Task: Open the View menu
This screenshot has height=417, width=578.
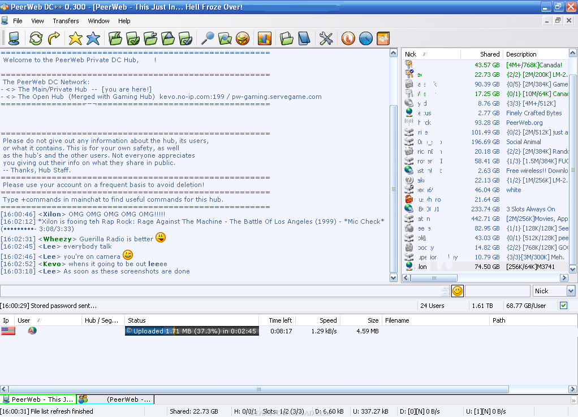Action: point(37,21)
